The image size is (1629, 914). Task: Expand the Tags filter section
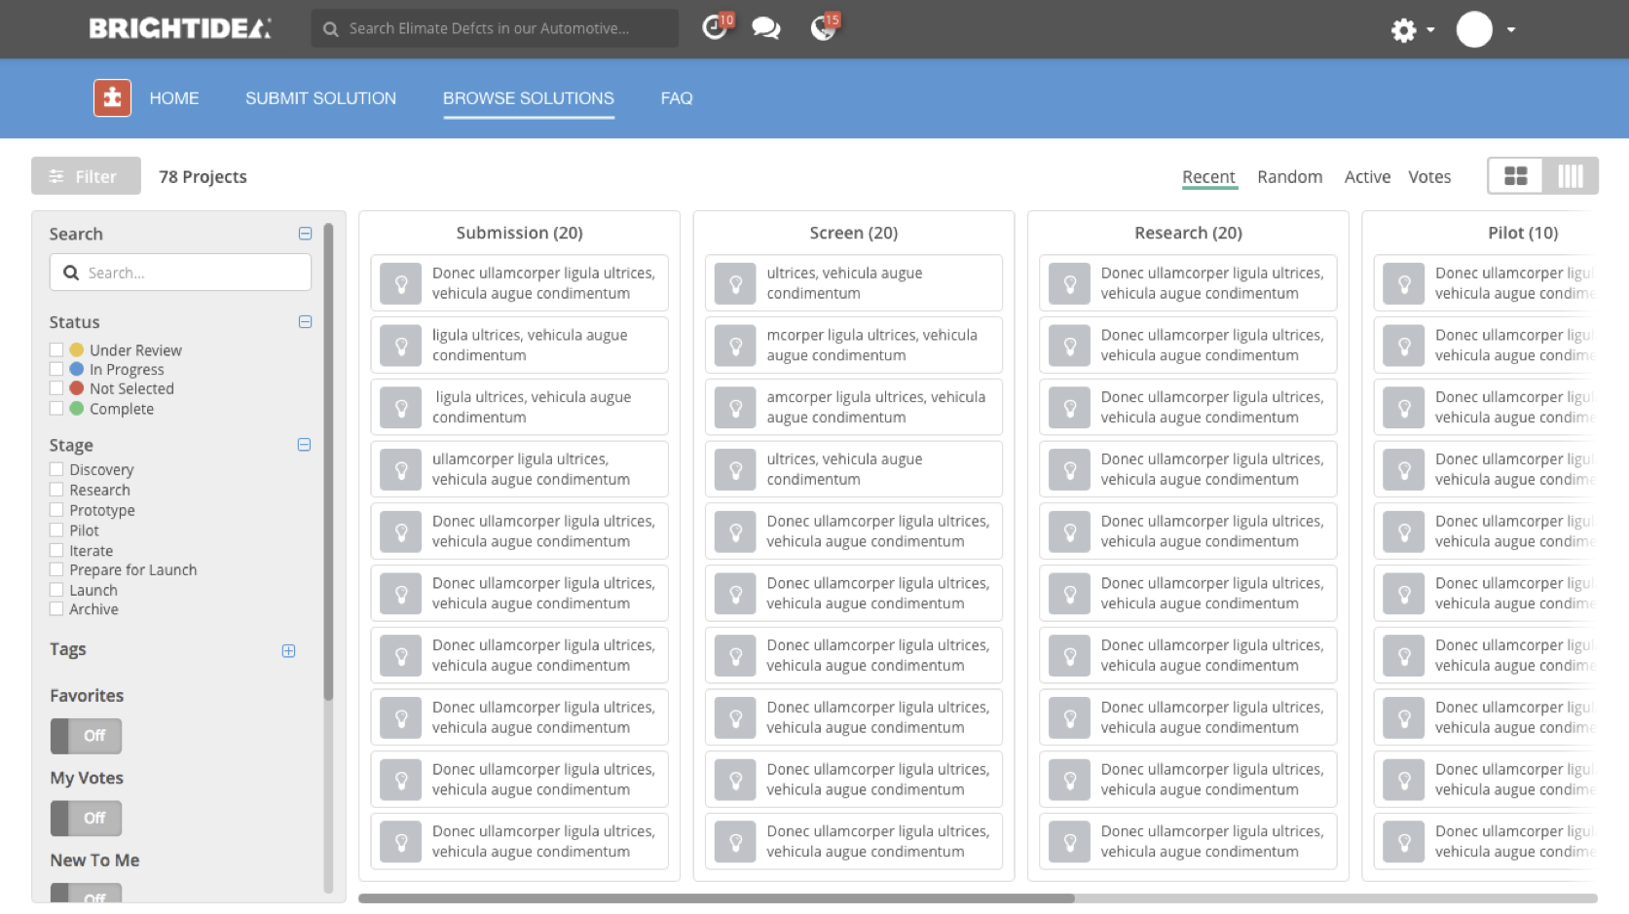click(x=288, y=651)
